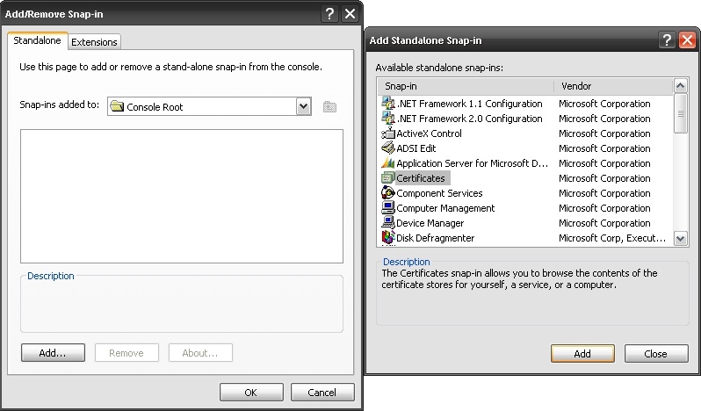Click Microsoft Corporation vendor for Certificates row
Viewport: 701px width, 411px height.
click(604, 178)
